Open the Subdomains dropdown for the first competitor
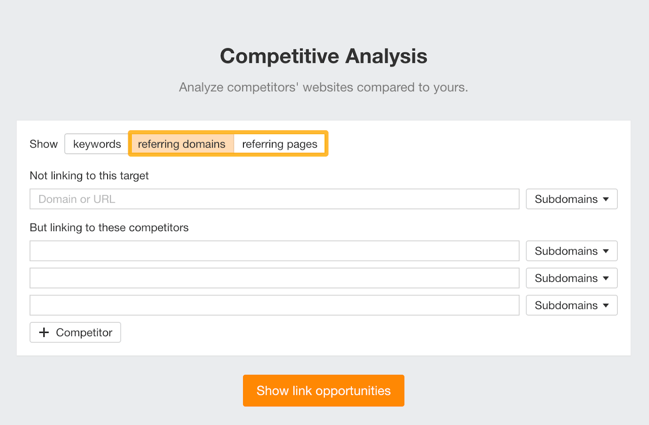Image resolution: width=649 pixels, height=425 pixels. (x=571, y=251)
